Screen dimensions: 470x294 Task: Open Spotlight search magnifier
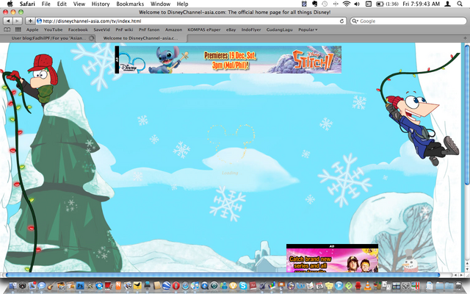tap(460, 4)
